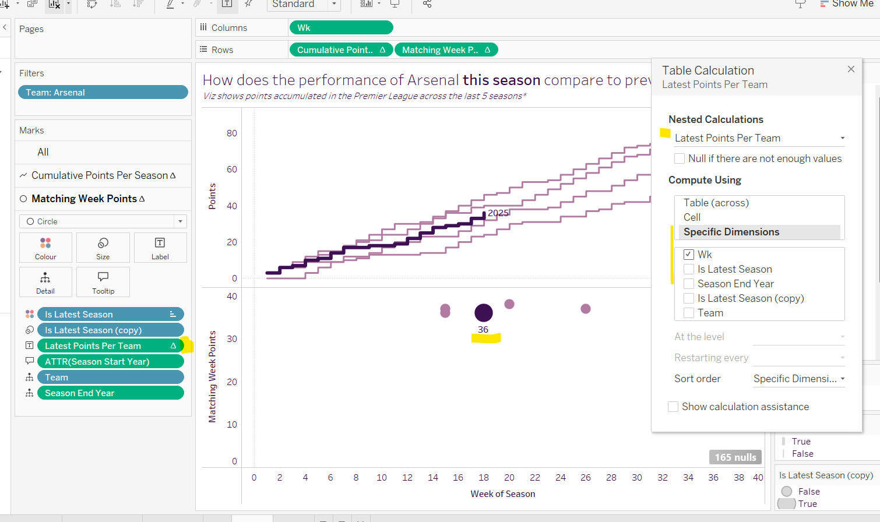Click the sort descending toolbar icon
Screen dimensions: 880x522
tap(138, 3)
